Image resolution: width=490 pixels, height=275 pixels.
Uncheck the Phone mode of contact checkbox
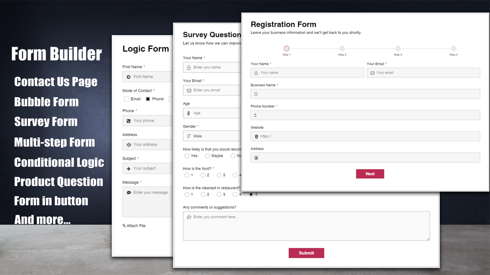coord(148,99)
